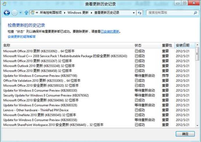Go to 所有控制面板项 in the breadcrumb

(51, 13)
